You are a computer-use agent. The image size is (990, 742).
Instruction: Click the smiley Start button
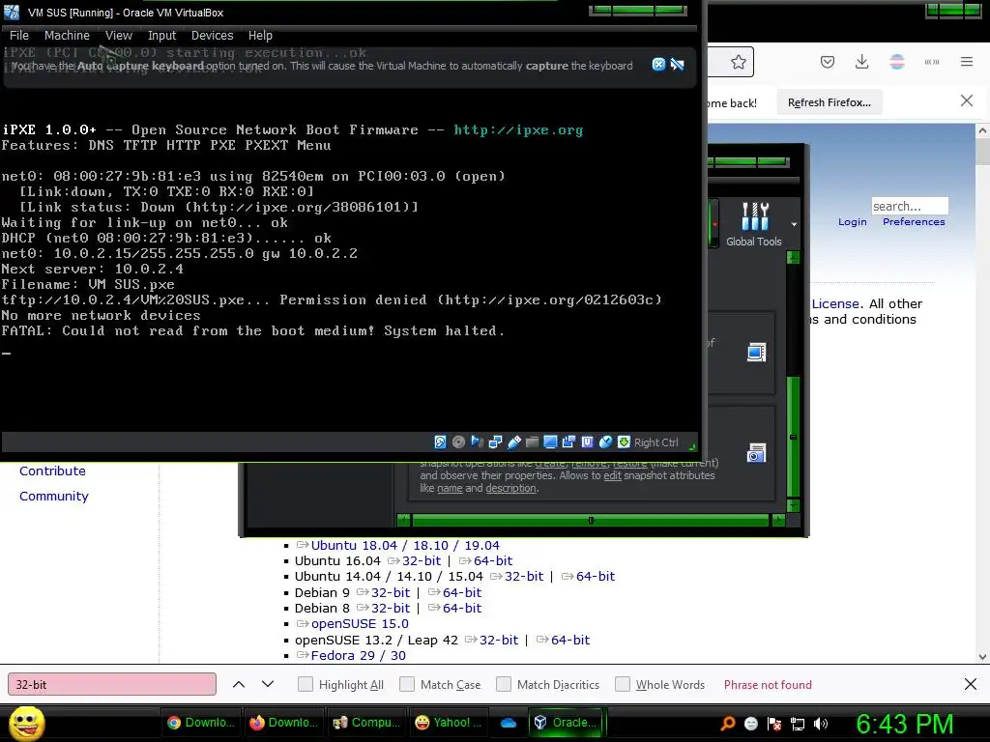click(26, 723)
